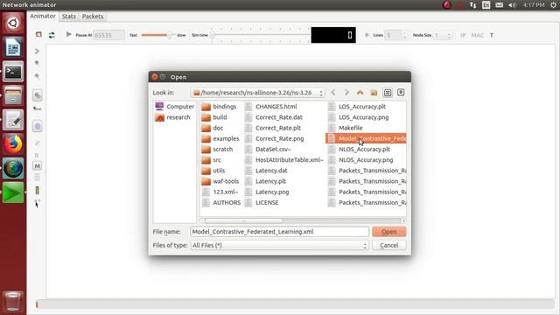Toggle the node trajectory icon in sidebar
This screenshot has height=315, width=560.
pos(37,95)
